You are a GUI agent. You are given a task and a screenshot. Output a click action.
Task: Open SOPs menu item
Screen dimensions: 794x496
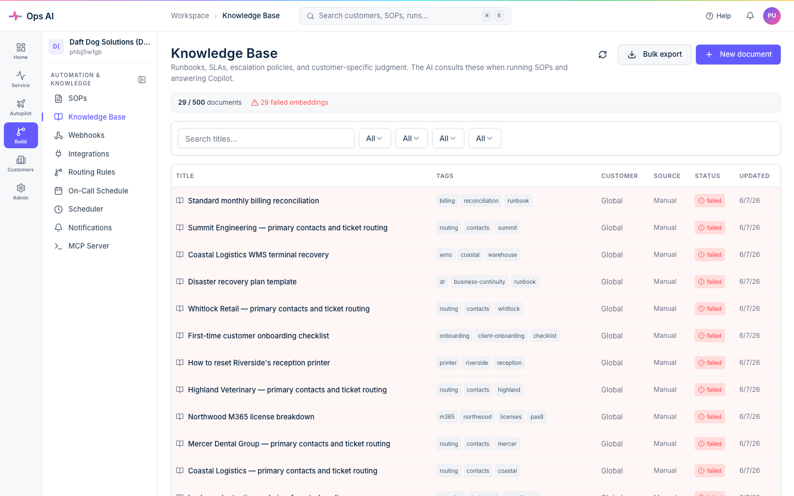point(78,99)
